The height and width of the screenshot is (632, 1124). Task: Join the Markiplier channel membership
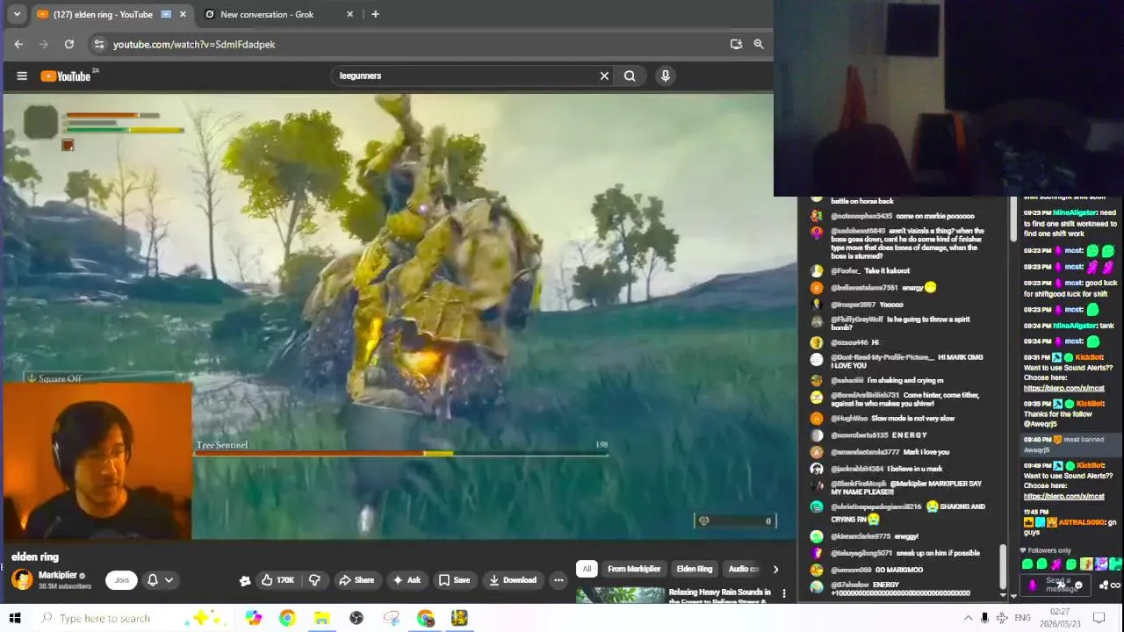(122, 579)
